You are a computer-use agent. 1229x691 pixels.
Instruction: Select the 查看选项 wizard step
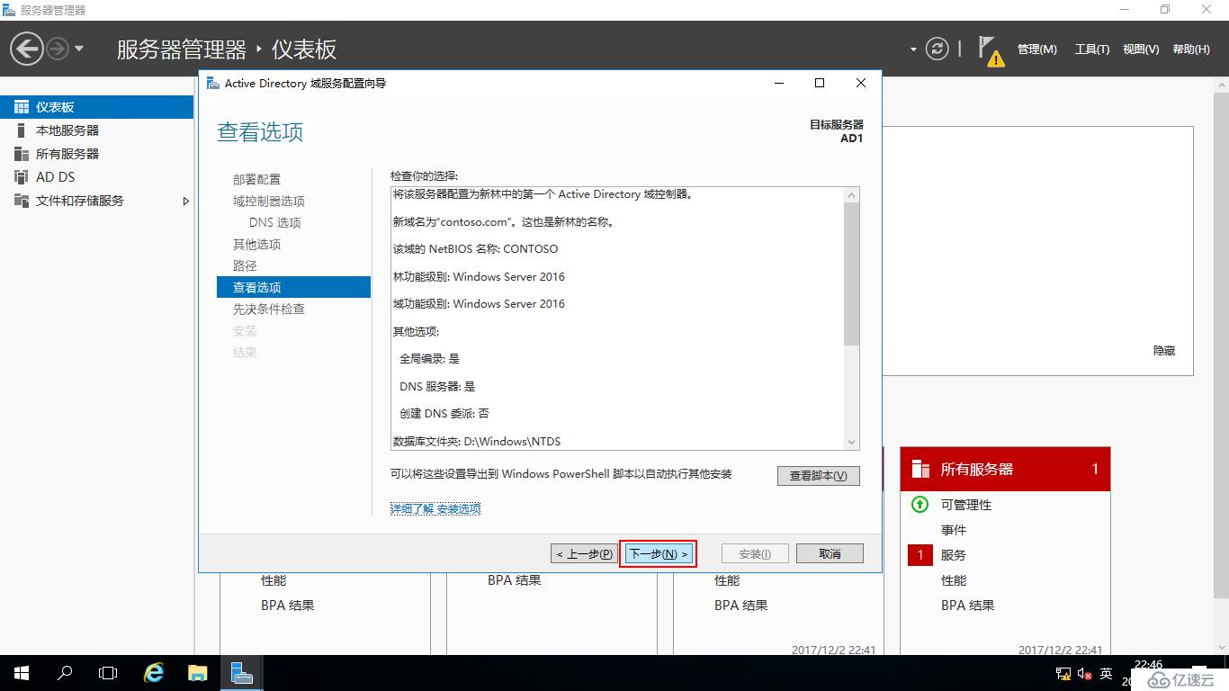(x=293, y=287)
